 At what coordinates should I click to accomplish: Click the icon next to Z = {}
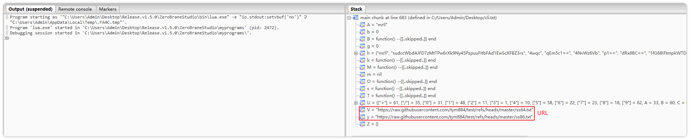point(362,124)
